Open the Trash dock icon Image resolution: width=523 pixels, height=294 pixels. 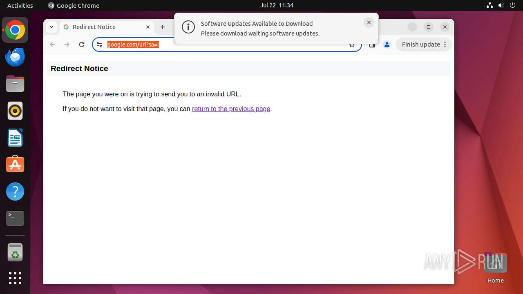(15, 252)
